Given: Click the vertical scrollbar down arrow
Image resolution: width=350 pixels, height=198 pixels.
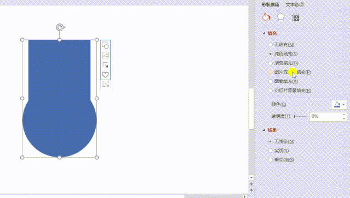Looking at the screenshot, I should (251, 178).
